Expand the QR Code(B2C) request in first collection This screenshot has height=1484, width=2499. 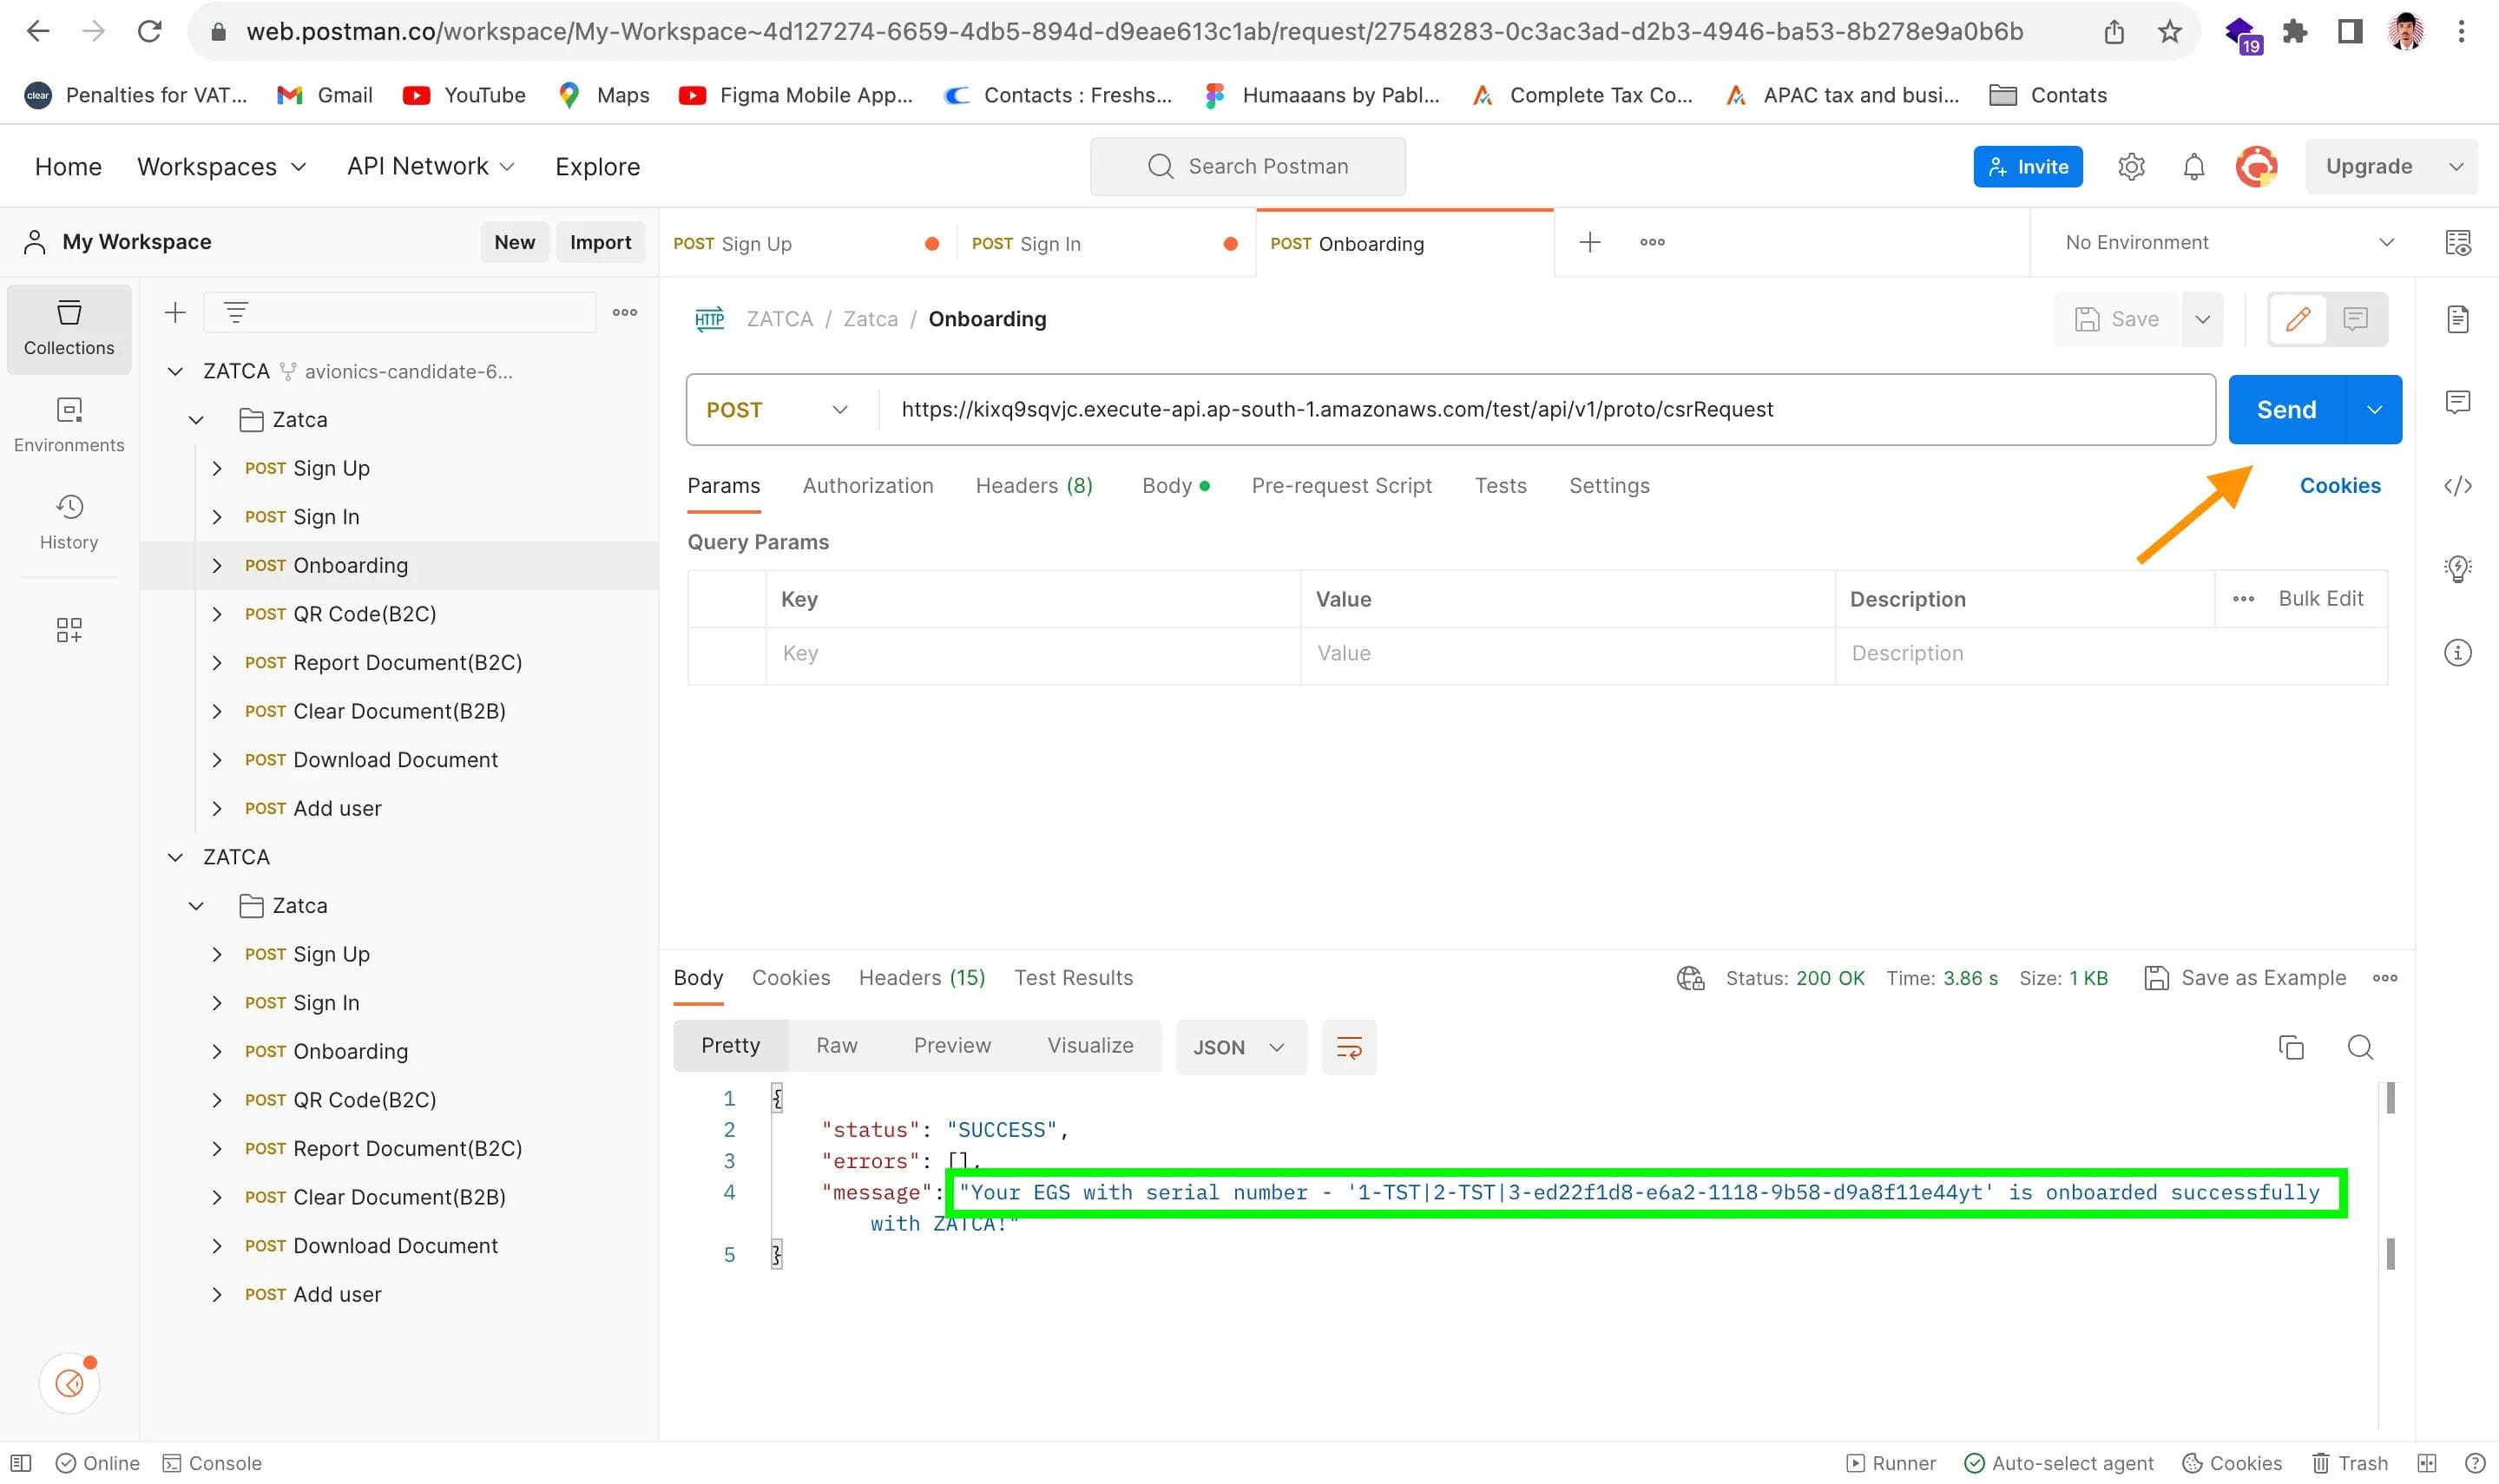[x=217, y=615]
